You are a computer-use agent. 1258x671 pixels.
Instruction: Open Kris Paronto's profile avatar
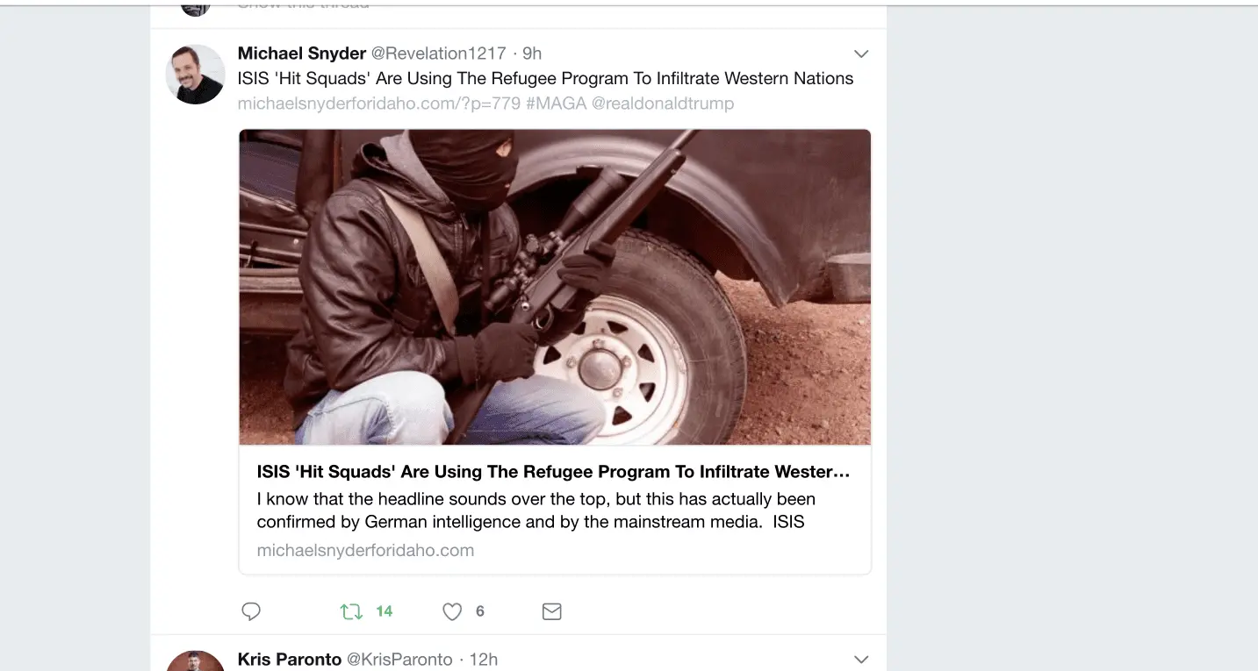(195, 662)
